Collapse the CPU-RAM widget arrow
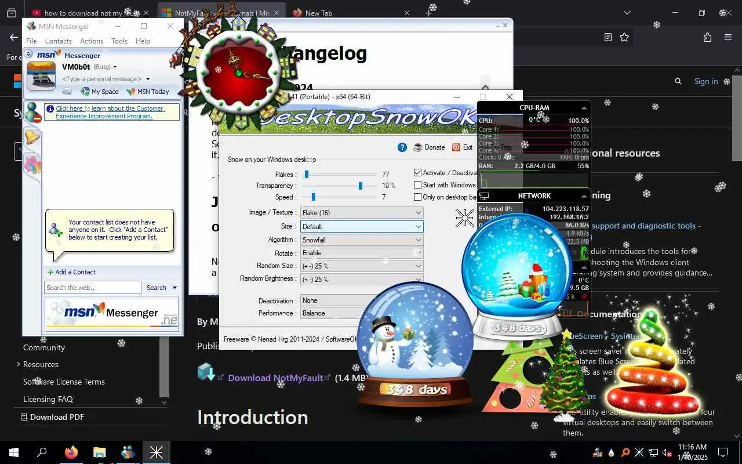 [x=584, y=108]
